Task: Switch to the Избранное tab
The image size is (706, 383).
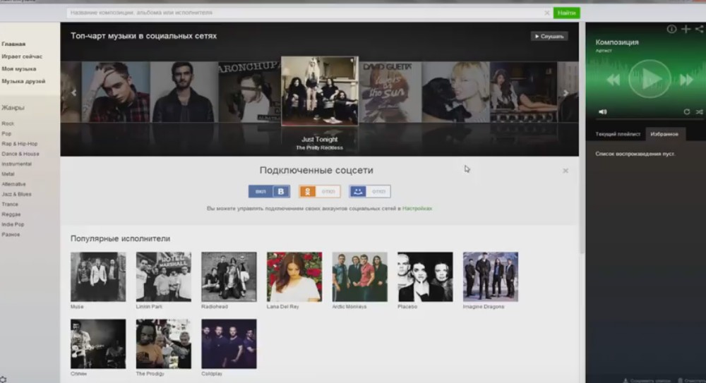Action: click(664, 134)
